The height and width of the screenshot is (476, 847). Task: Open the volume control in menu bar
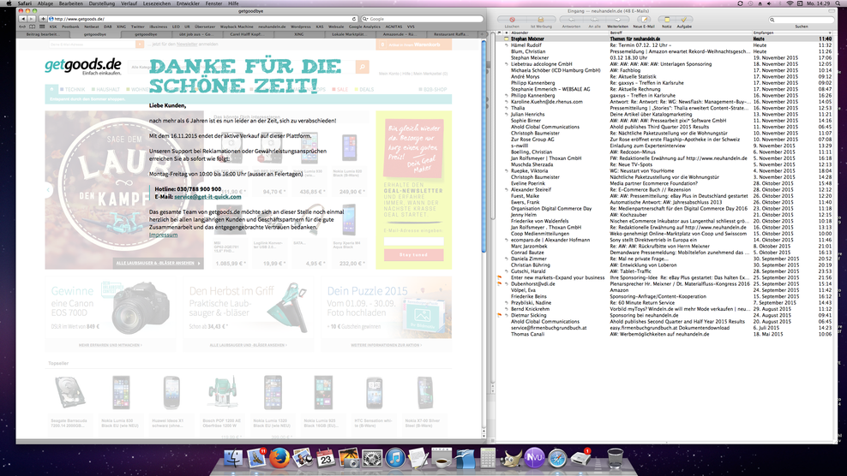pos(769,3)
